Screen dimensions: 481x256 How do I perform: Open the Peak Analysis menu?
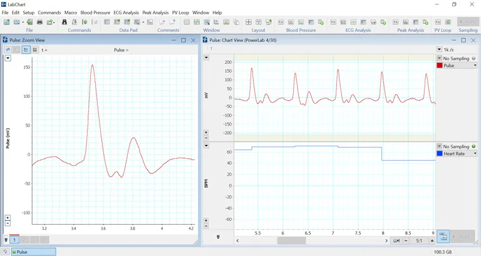pyautogui.click(x=155, y=13)
